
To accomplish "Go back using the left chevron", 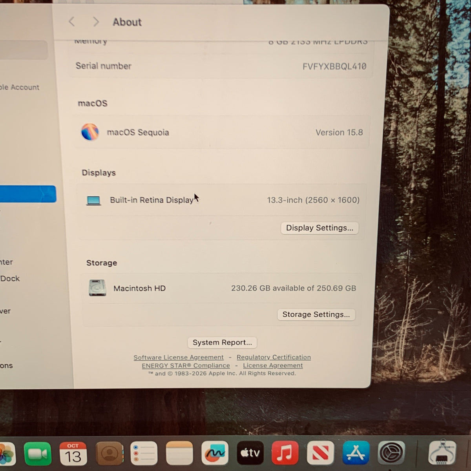I will point(71,22).
